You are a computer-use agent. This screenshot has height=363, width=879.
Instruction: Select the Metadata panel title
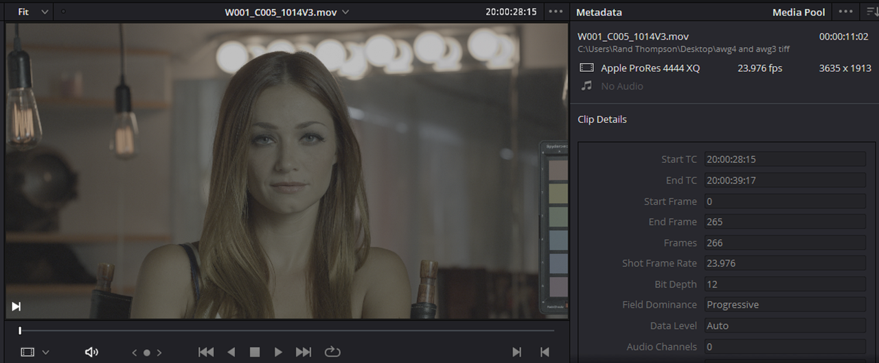pyautogui.click(x=599, y=12)
